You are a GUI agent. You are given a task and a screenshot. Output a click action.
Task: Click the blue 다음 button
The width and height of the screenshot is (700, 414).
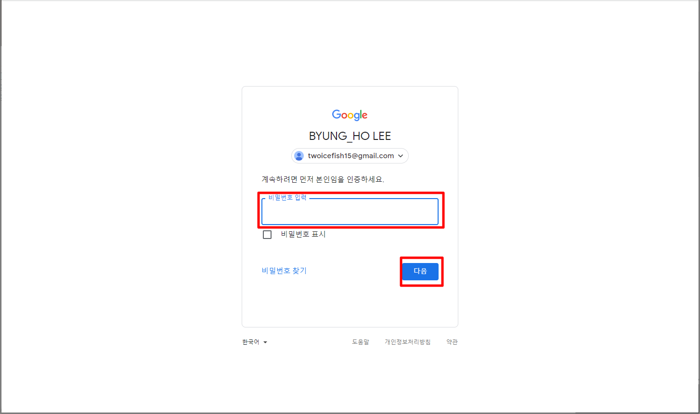pos(420,271)
